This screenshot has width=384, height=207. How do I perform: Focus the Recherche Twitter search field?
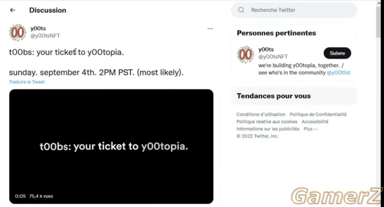(294, 10)
